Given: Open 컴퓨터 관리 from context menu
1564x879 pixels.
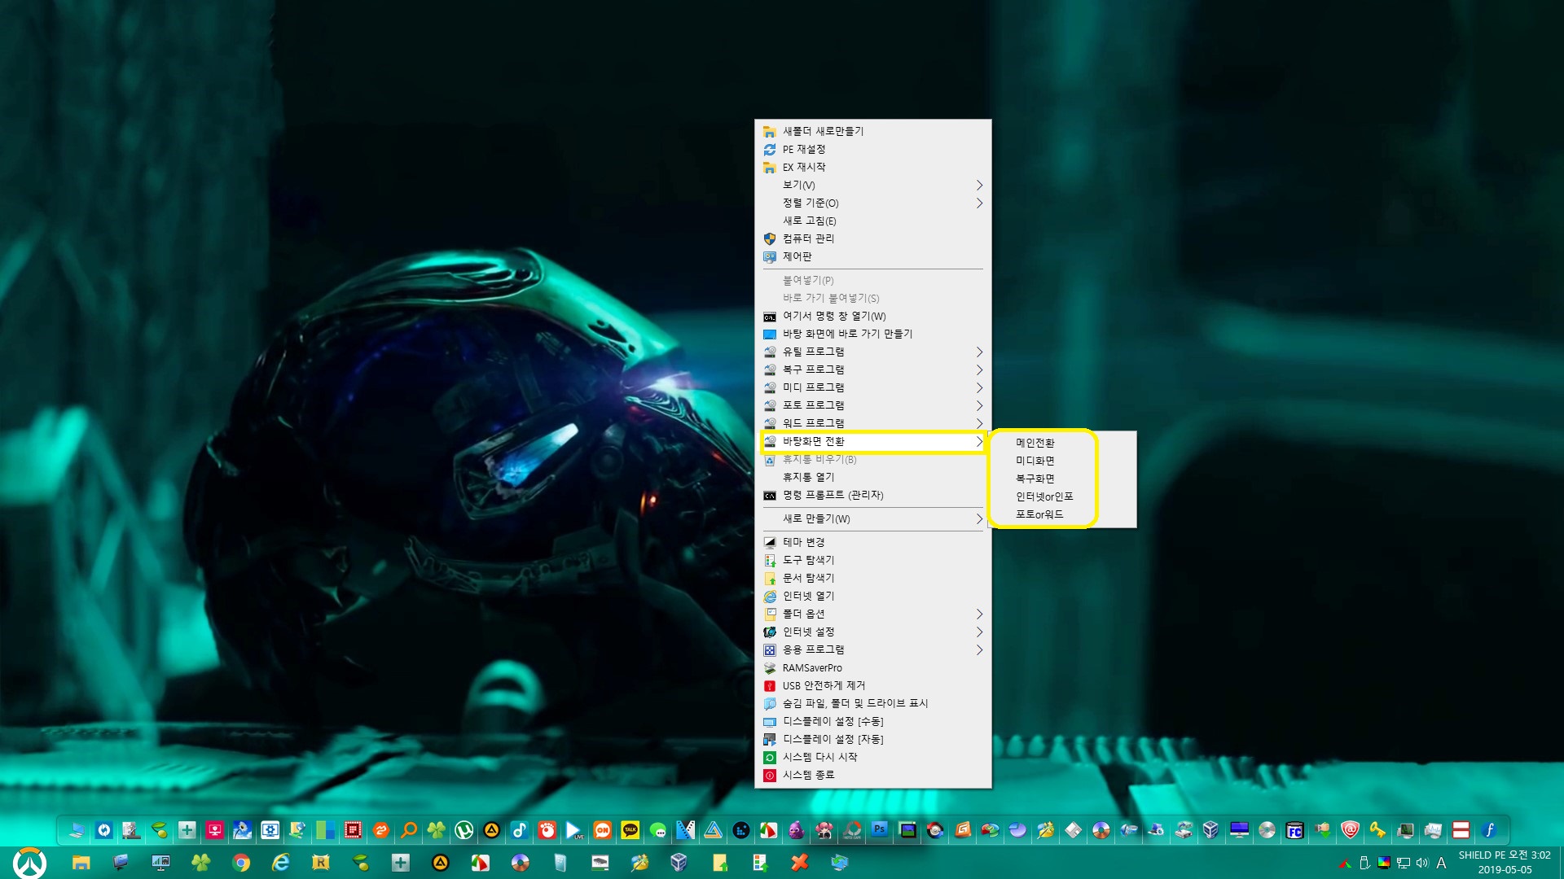Looking at the screenshot, I should point(873,238).
